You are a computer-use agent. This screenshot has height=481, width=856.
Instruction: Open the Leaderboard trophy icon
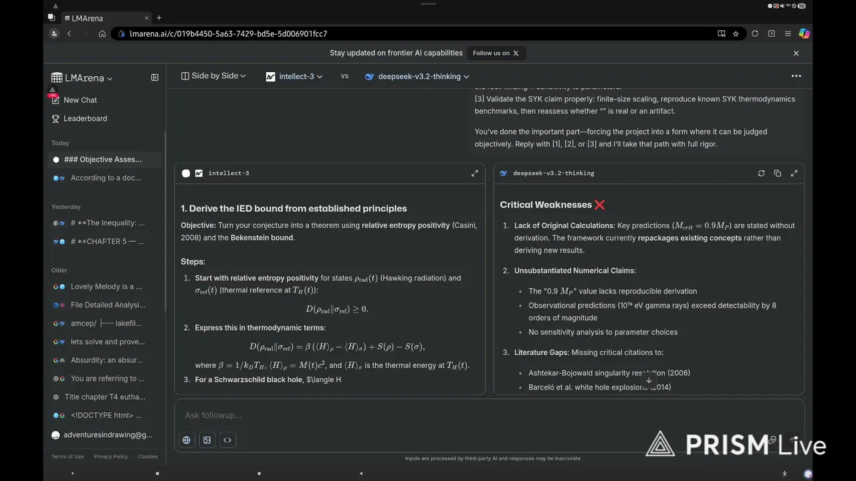coord(56,118)
